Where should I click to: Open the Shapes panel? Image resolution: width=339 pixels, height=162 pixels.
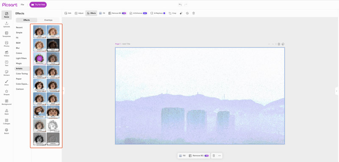pyautogui.click(x=6, y=93)
